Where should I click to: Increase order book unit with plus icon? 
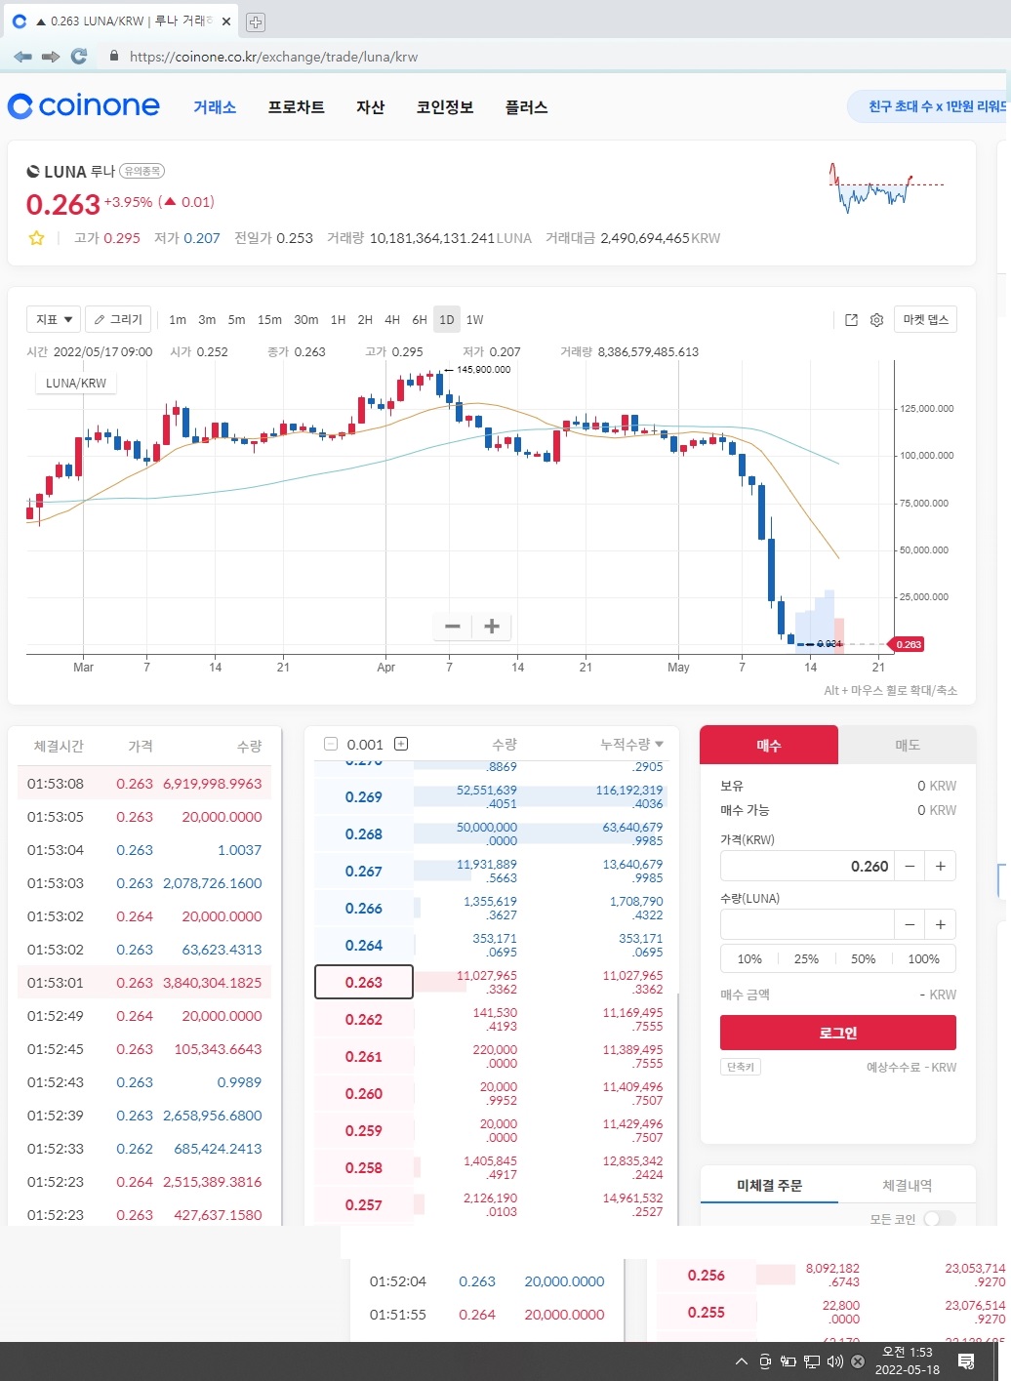400,744
